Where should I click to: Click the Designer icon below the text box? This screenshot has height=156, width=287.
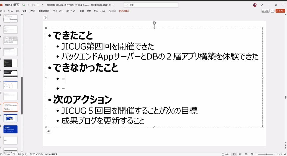pos(48,131)
